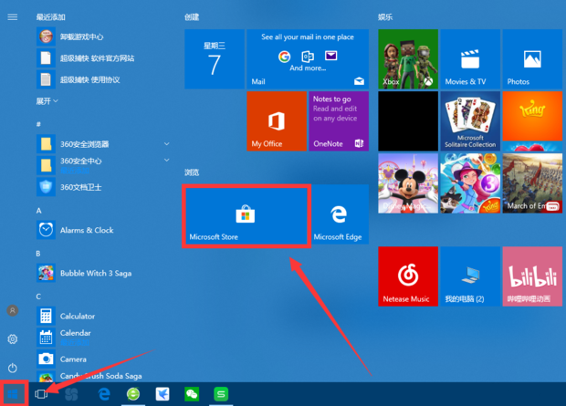Click the # letter group header
This screenshot has width=566, height=406.
(x=38, y=124)
